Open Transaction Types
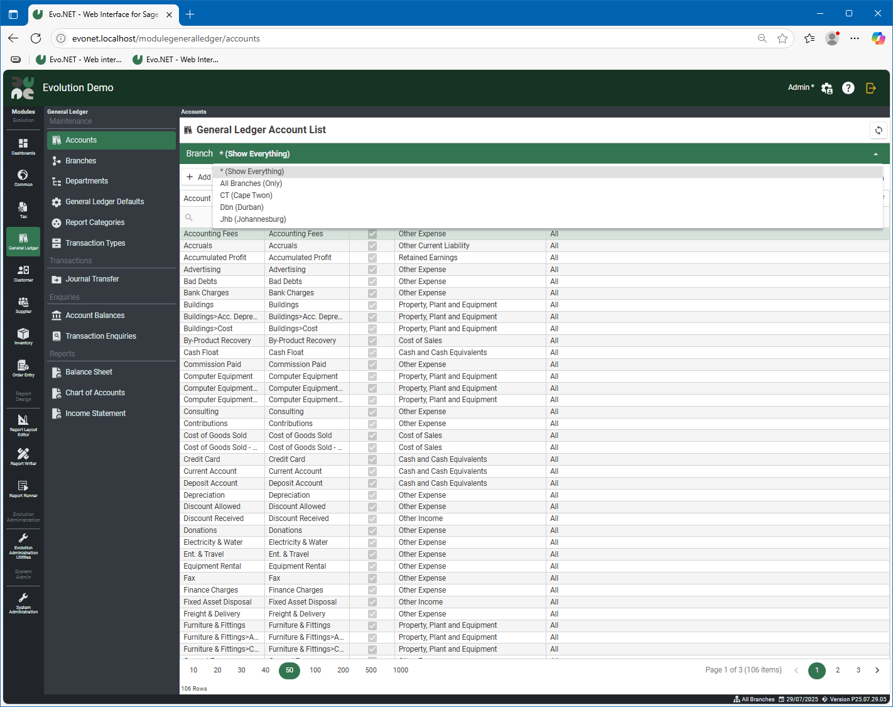 [x=111, y=243]
